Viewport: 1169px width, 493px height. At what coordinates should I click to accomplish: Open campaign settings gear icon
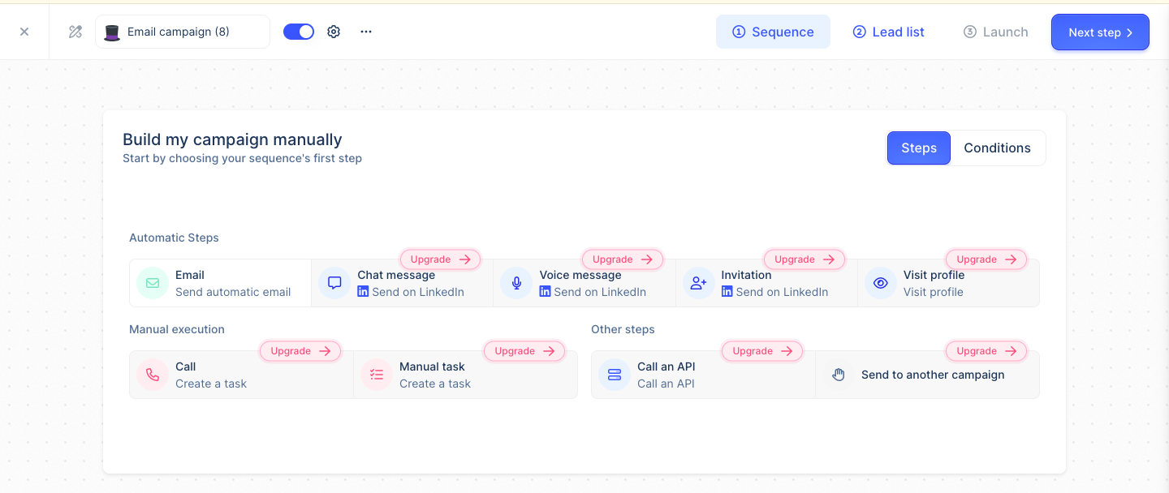pos(334,32)
